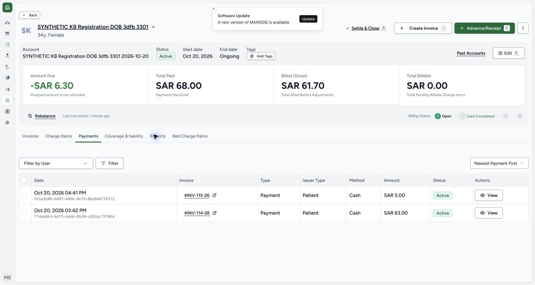
Task: Select the Payments tab
Action: click(88, 136)
